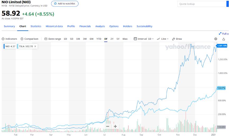229x136 pixels.
Task: Click the Quote lookup search field
Action: click(203, 4)
